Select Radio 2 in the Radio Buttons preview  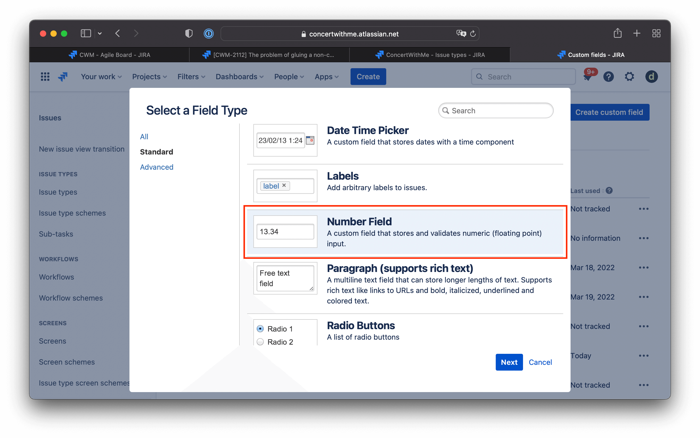tap(260, 342)
